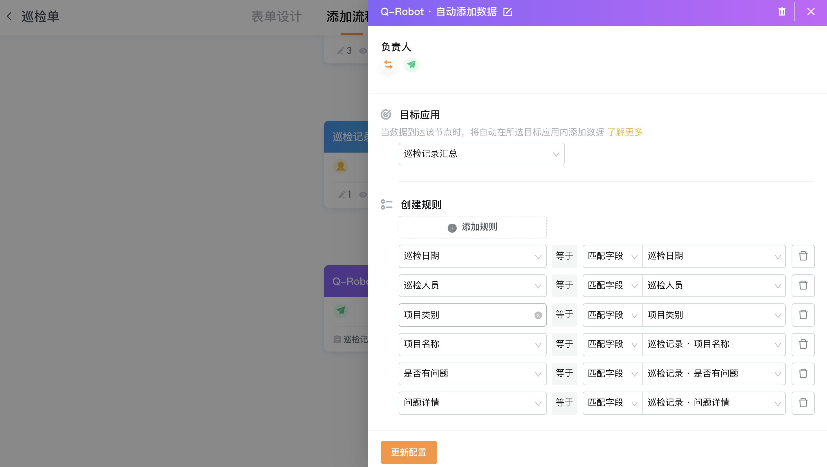Clear the 项目类别 field selection
Screen dimensions: 827x467
point(538,315)
